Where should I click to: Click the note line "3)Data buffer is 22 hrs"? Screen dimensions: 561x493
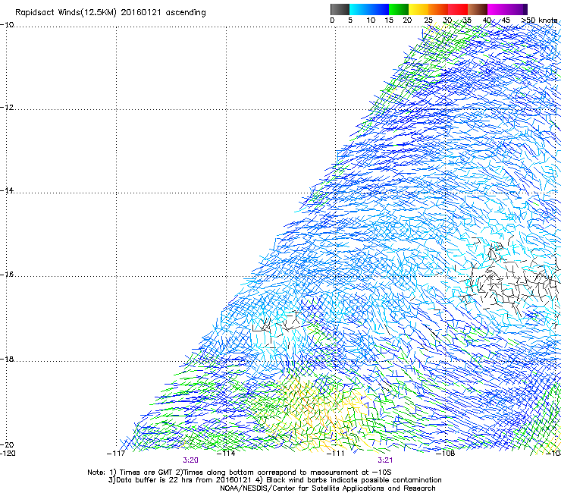(x=274, y=480)
